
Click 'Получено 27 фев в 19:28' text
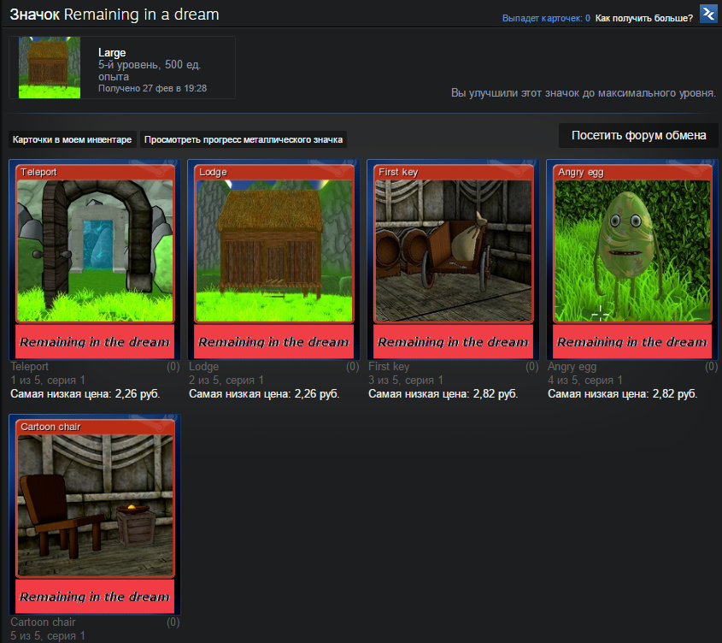[152, 88]
